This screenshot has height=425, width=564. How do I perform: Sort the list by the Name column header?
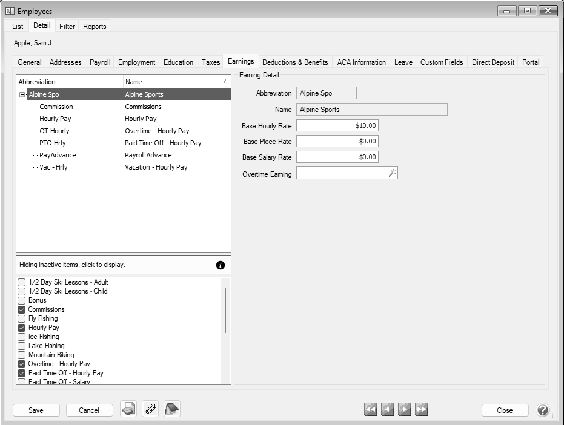(x=176, y=82)
